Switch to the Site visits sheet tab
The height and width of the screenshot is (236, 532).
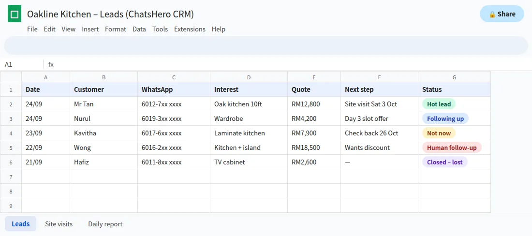(x=59, y=224)
